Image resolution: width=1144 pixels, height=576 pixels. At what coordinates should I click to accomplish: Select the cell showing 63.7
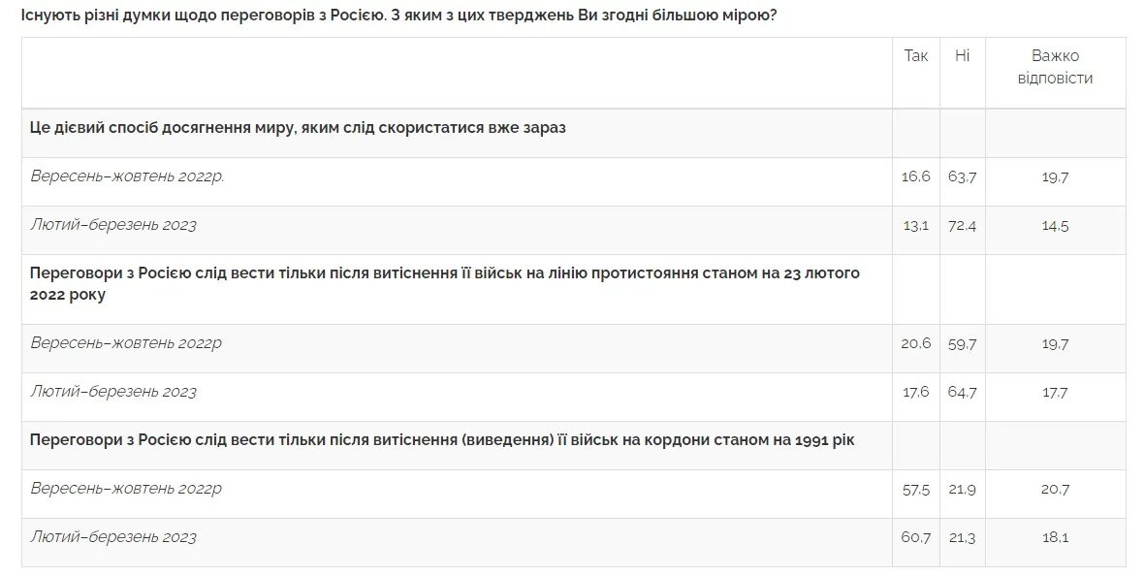pyautogui.click(x=962, y=176)
